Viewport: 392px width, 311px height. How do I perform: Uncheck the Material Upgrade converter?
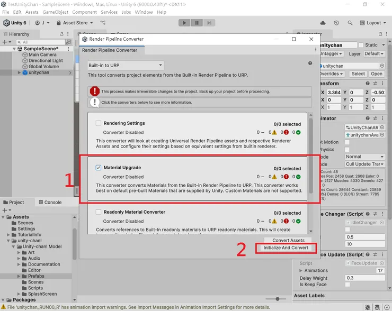[x=99, y=168]
